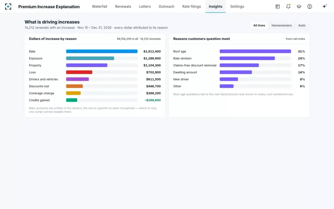Click the 6% Other percentage

302,86
